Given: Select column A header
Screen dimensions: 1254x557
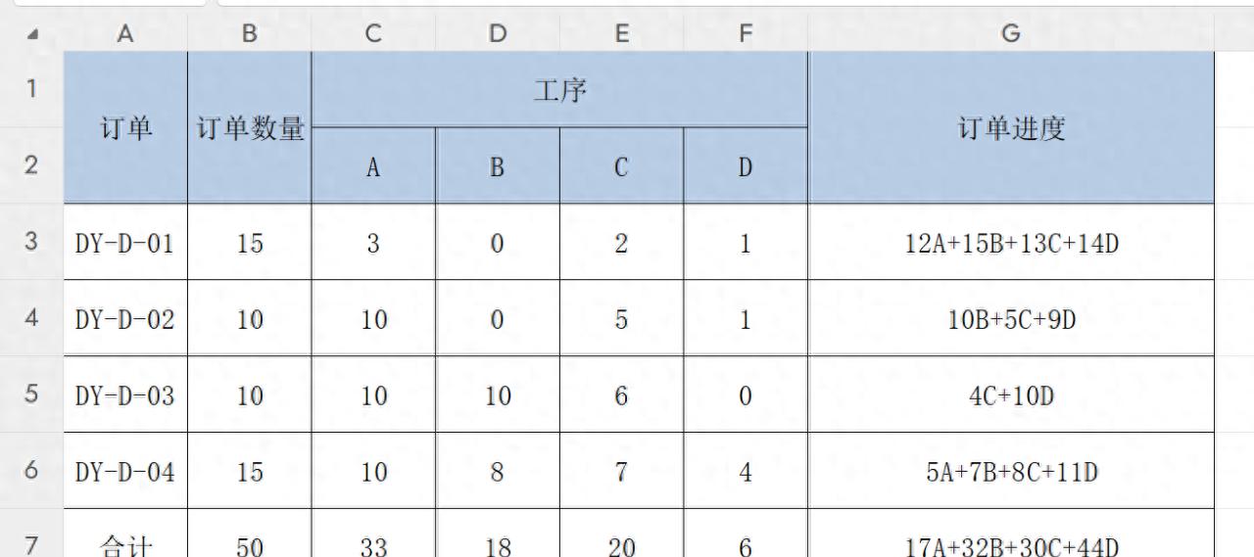Looking at the screenshot, I should pos(125,34).
